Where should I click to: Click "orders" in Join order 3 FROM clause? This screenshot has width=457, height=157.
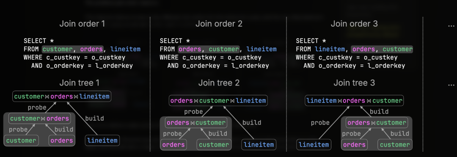coord(364,49)
